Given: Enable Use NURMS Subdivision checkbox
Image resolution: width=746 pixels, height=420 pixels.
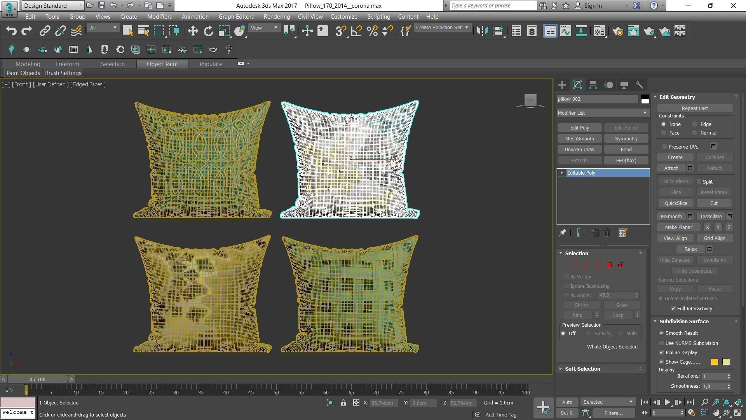Looking at the screenshot, I should (x=662, y=343).
